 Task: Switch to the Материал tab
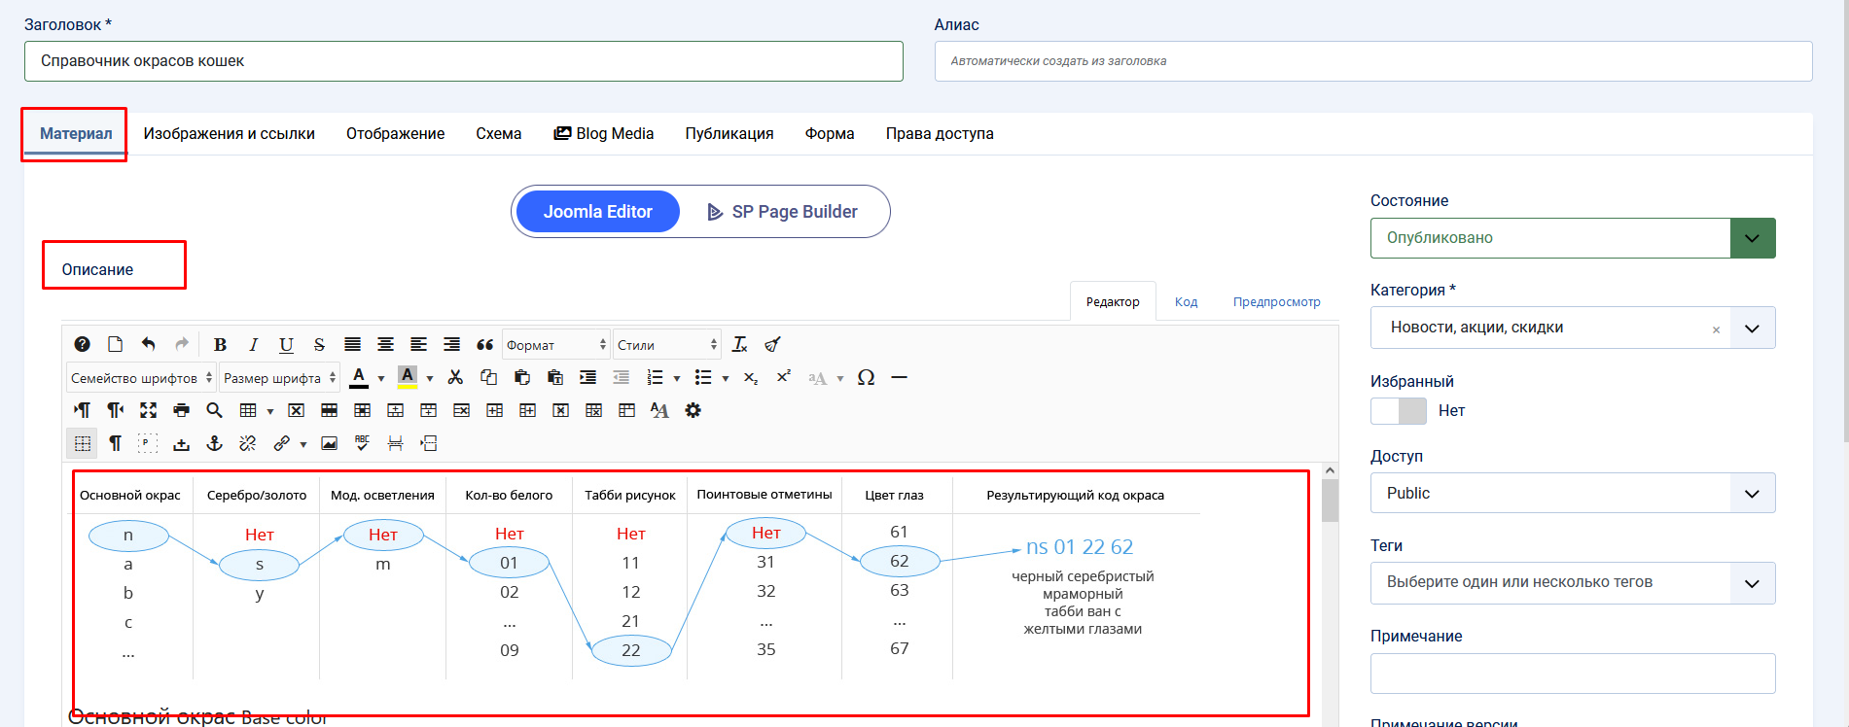click(x=76, y=134)
